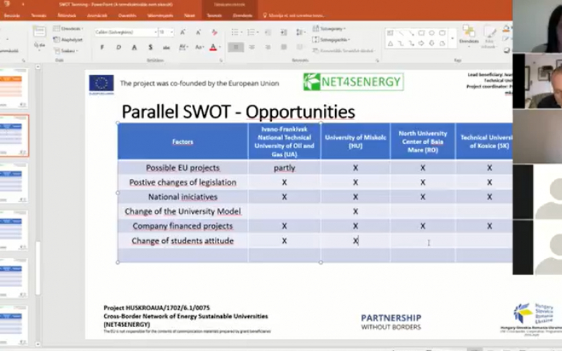562x351 pixels.
Task: Click the New Slide (Új dia) icon
Action: [39, 32]
